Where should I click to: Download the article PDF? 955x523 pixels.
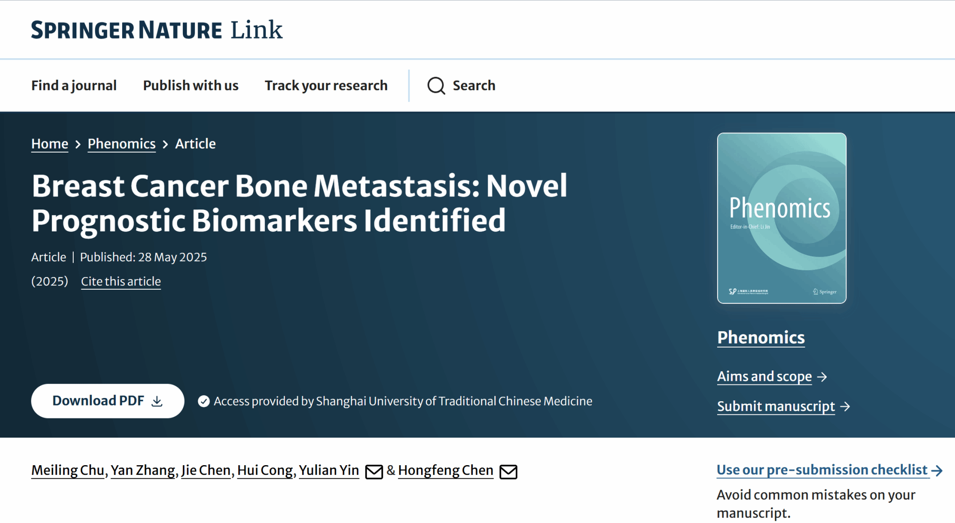[108, 401]
